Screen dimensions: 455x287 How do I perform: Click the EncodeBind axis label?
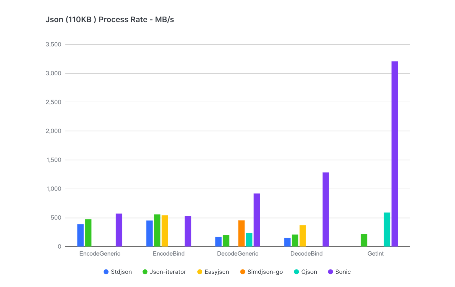pos(169,254)
